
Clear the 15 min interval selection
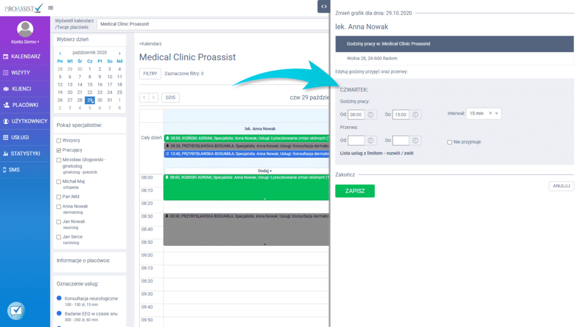tap(490, 114)
